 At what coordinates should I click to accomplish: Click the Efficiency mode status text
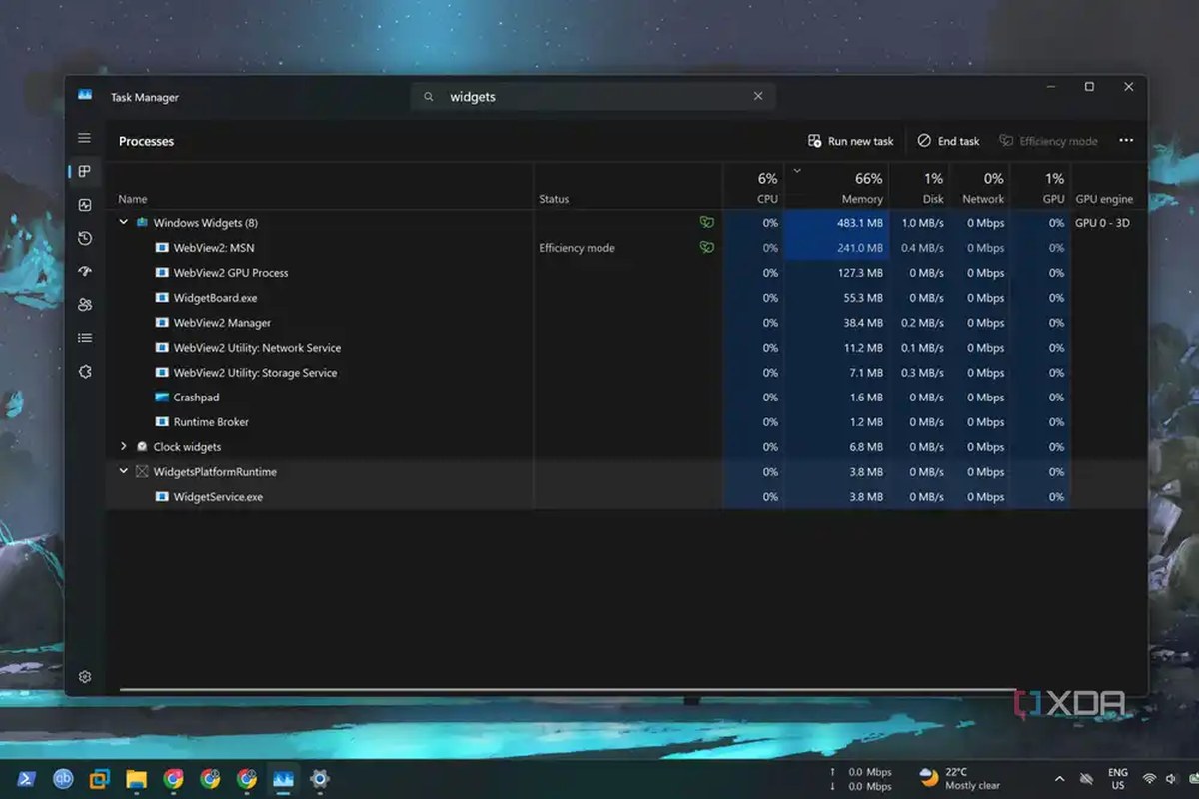click(x=577, y=248)
